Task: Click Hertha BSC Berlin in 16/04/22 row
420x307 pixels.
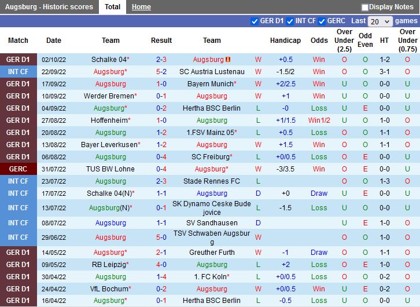Action: (x=212, y=301)
